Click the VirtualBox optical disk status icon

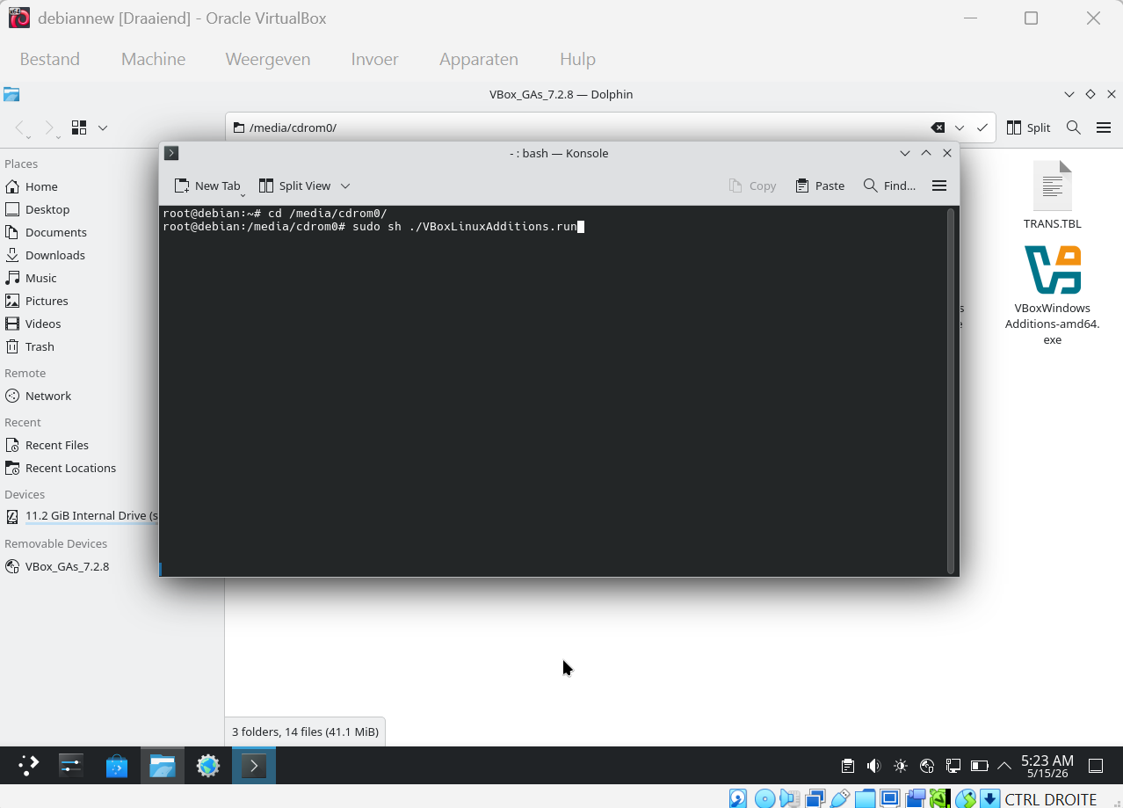pyautogui.click(x=765, y=798)
